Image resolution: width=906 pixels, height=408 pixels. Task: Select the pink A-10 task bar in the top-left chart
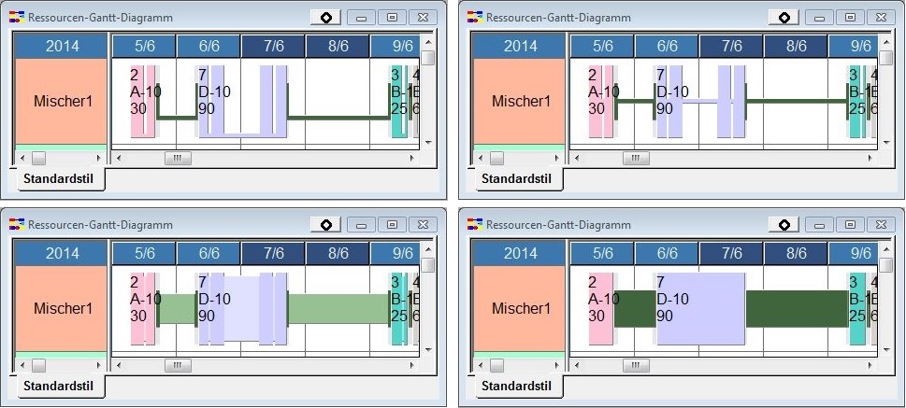tap(142, 101)
